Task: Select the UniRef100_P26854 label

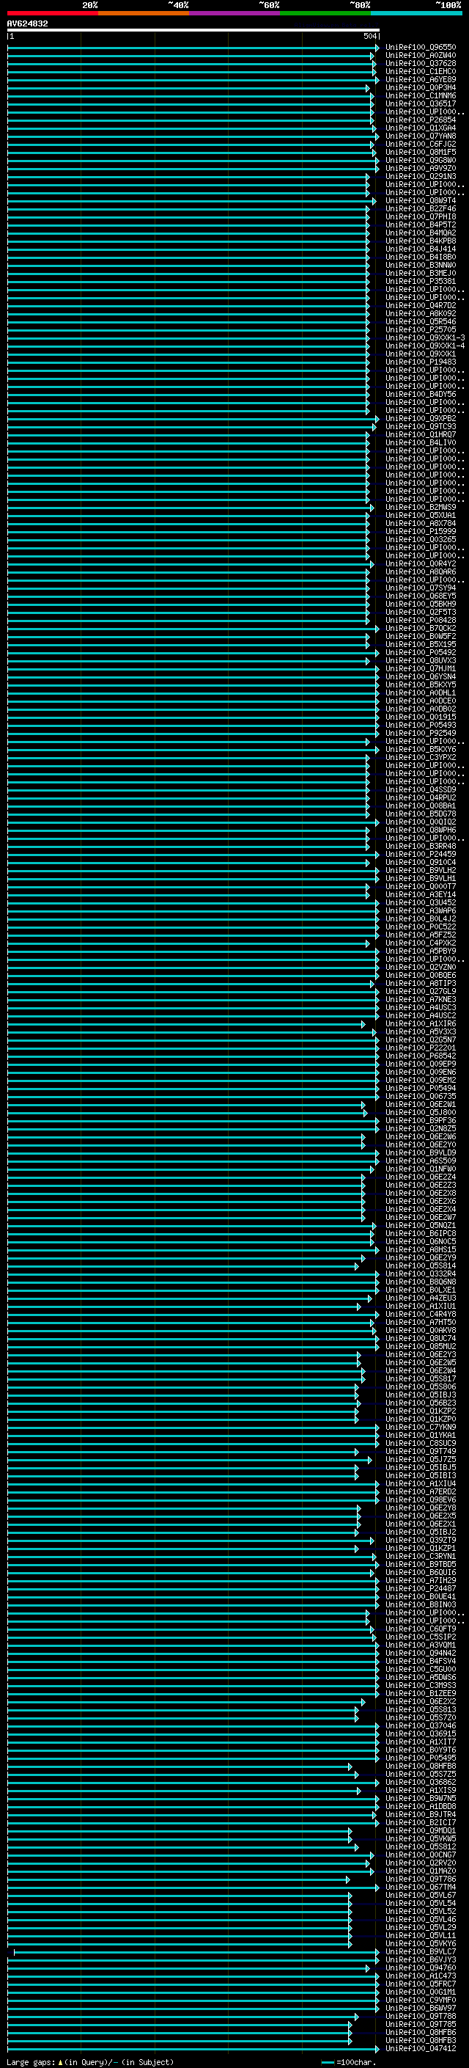Action: tap(421, 120)
